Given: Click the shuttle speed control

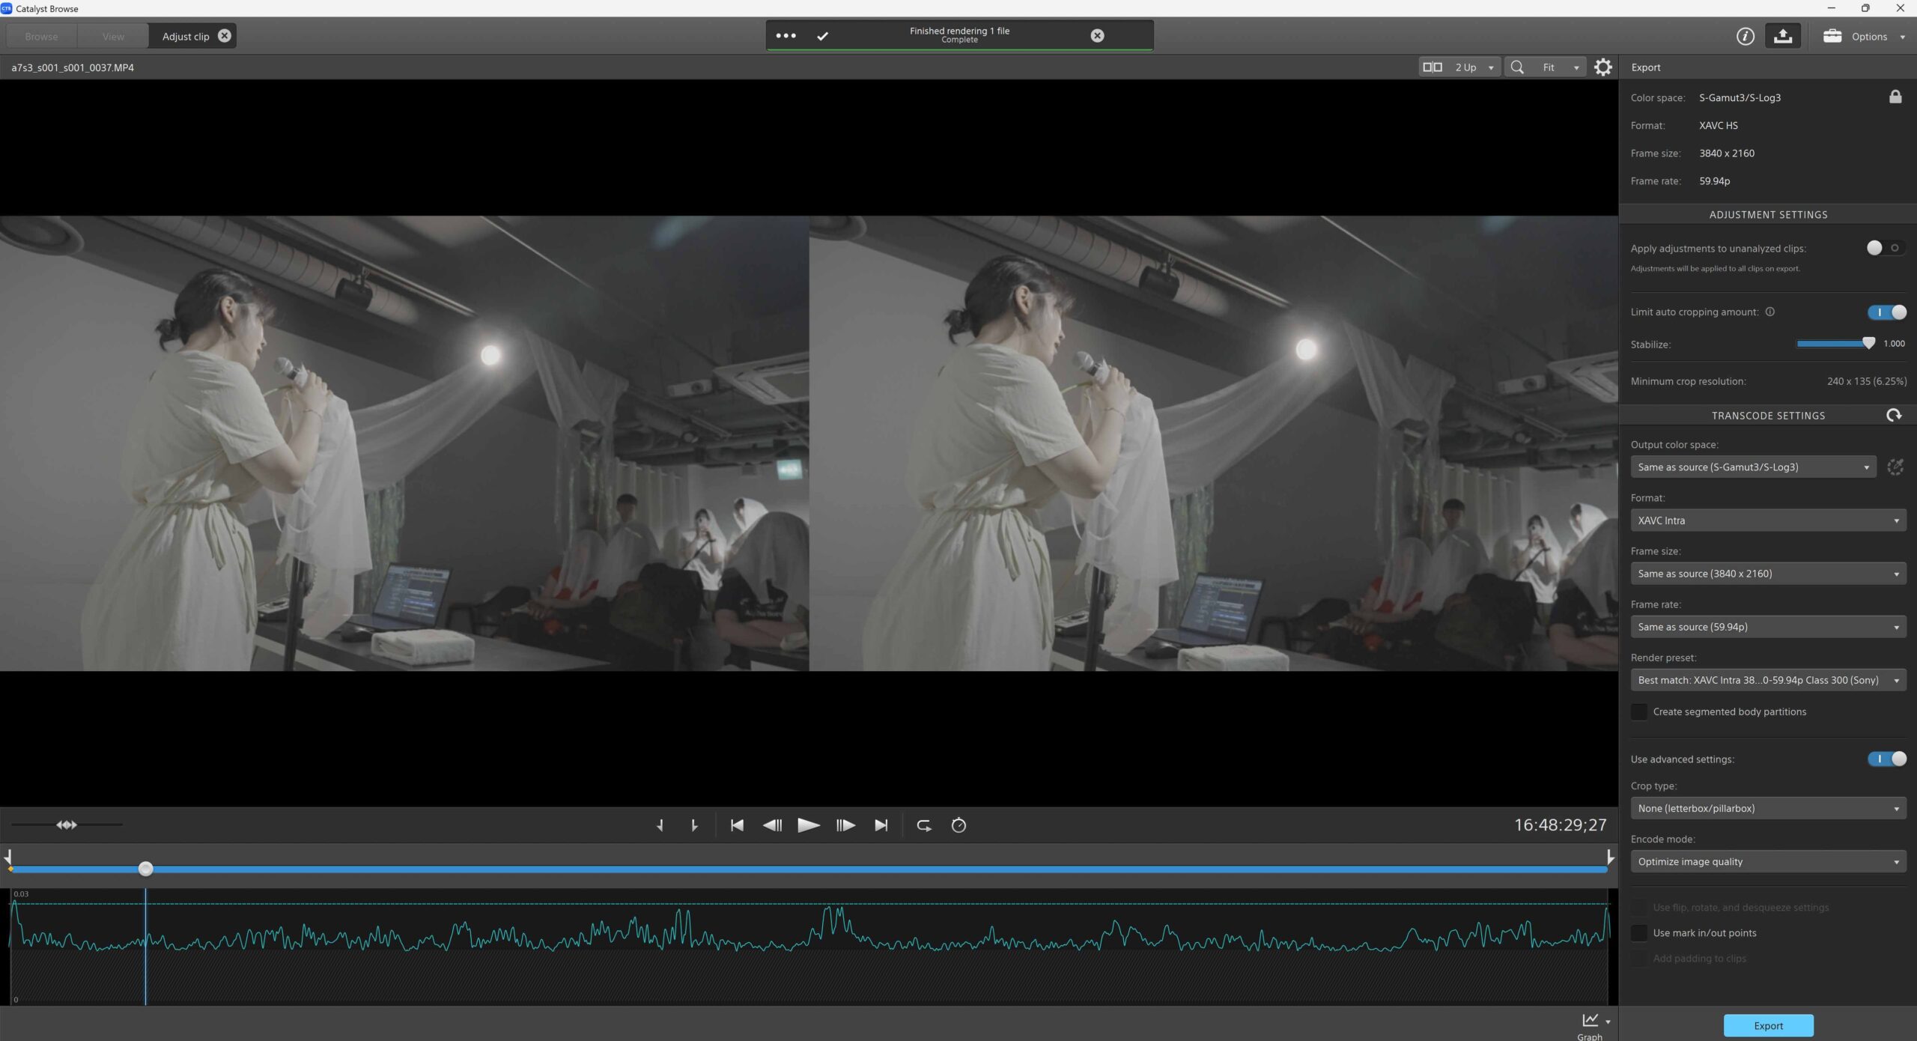Looking at the screenshot, I should [x=67, y=825].
